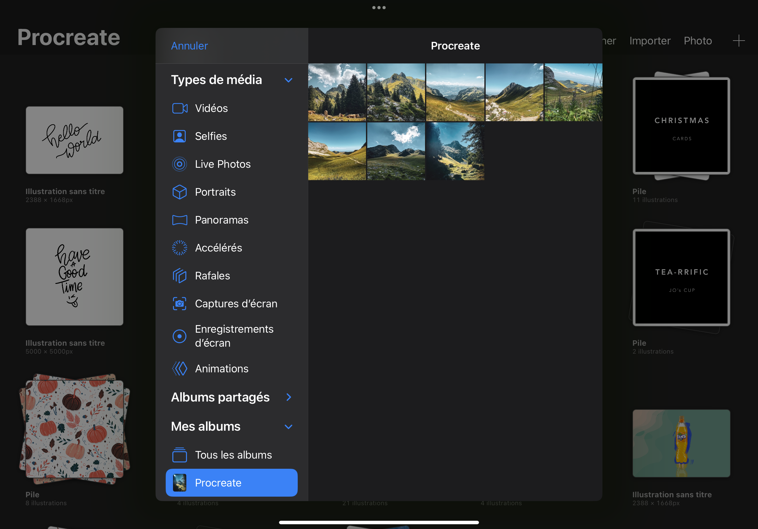Select the heart-shaped cloud mountain photo
The image size is (758, 529).
(396, 151)
